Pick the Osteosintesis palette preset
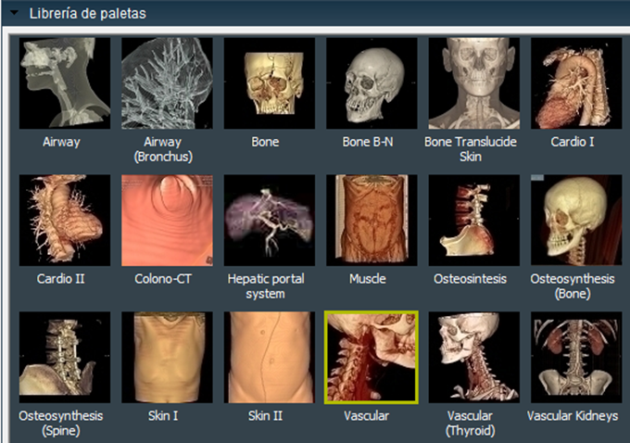The width and height of the screenshot is (630, 443). pyautogui.click(x=474, y=221)
